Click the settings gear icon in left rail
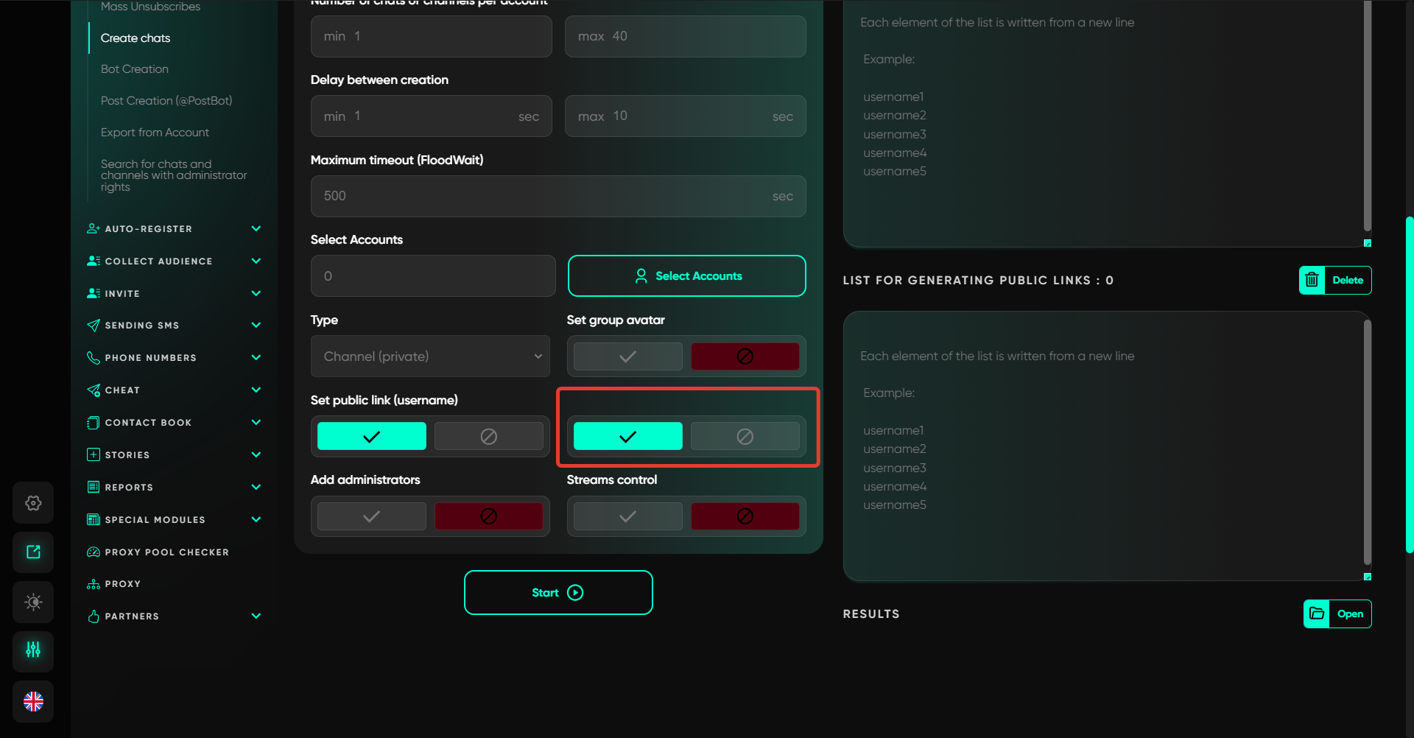 (x=33, y=503)
